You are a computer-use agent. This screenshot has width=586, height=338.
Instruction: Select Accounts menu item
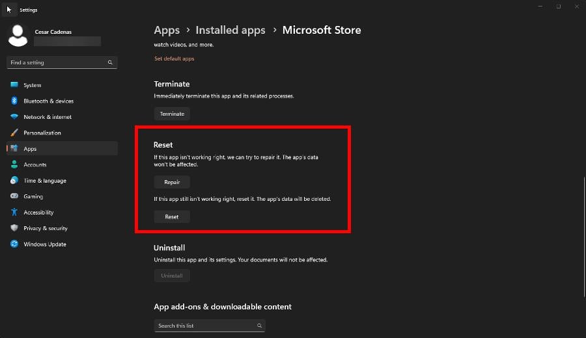pos(62,164)
